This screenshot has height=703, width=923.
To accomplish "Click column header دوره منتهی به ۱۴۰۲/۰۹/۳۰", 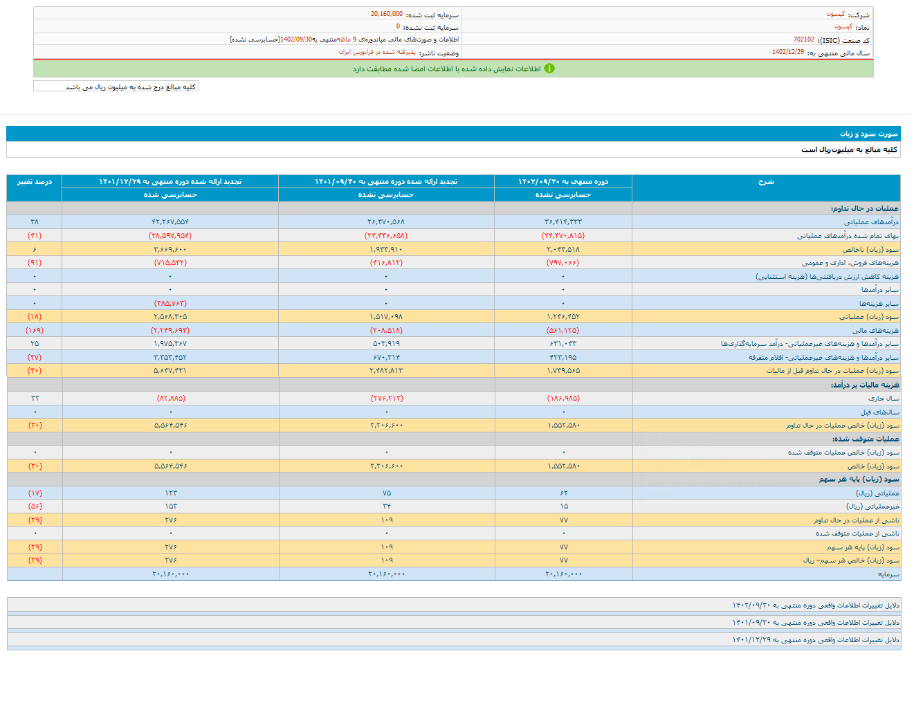I will point(563,181).
